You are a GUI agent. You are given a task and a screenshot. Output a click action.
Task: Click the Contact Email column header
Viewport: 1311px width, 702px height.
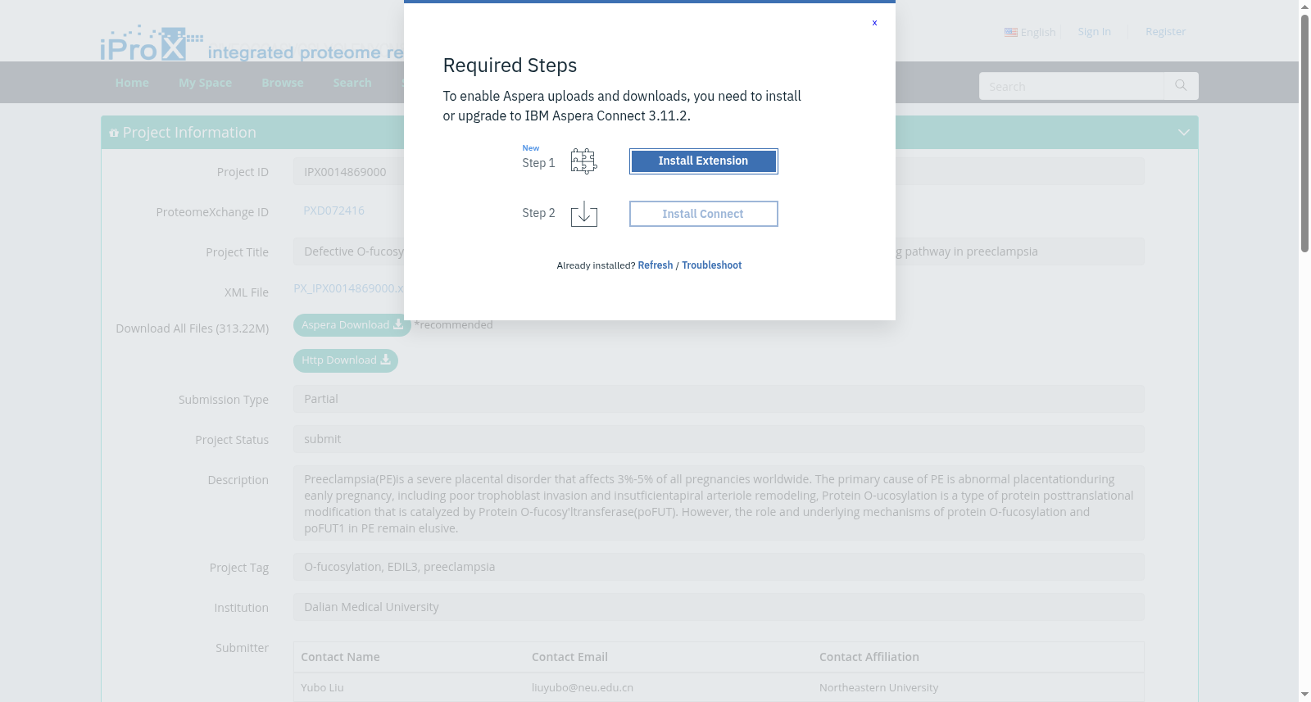click(x=569, y=657)
